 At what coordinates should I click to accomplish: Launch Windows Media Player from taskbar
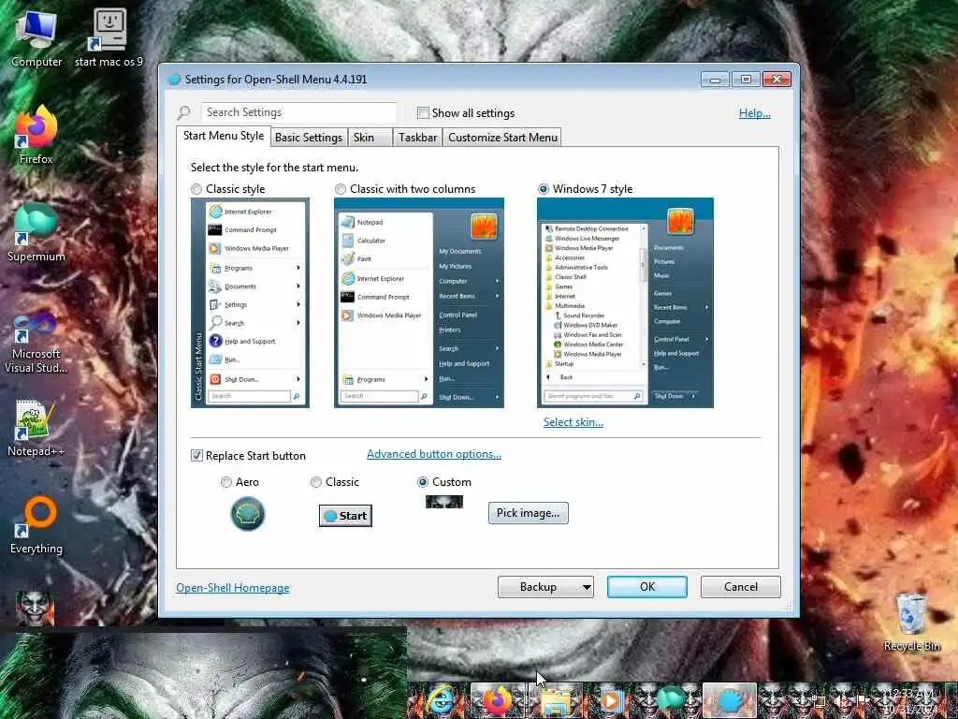tap(610, 701)
